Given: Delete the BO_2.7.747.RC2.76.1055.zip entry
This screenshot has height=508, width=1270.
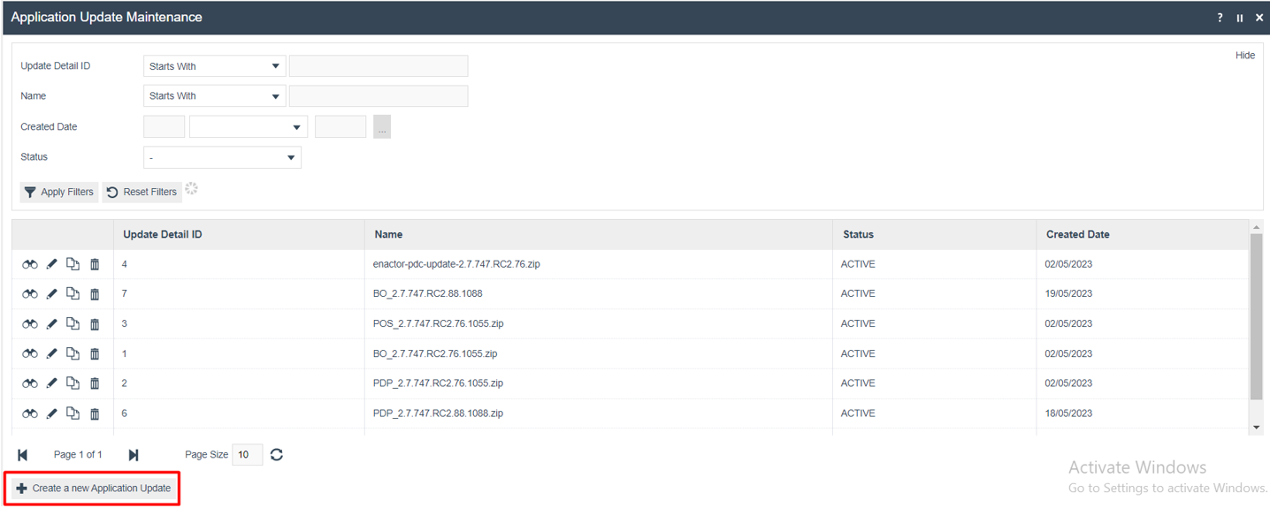Looking at the screenshot, I should 95,353.
